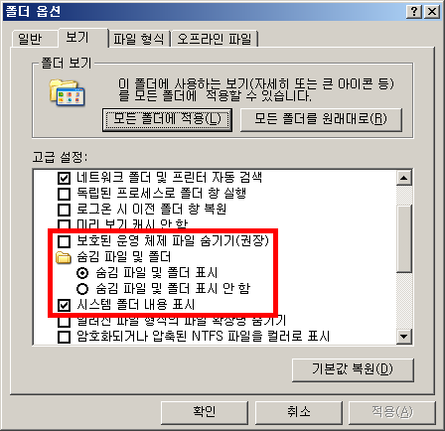The width and height of the screenshot is (445, 431).
Task: Click the help question mark button
Action: (414, 12)
